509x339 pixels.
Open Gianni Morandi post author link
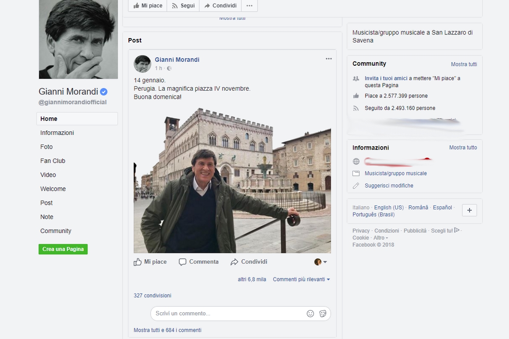[177, 60]
